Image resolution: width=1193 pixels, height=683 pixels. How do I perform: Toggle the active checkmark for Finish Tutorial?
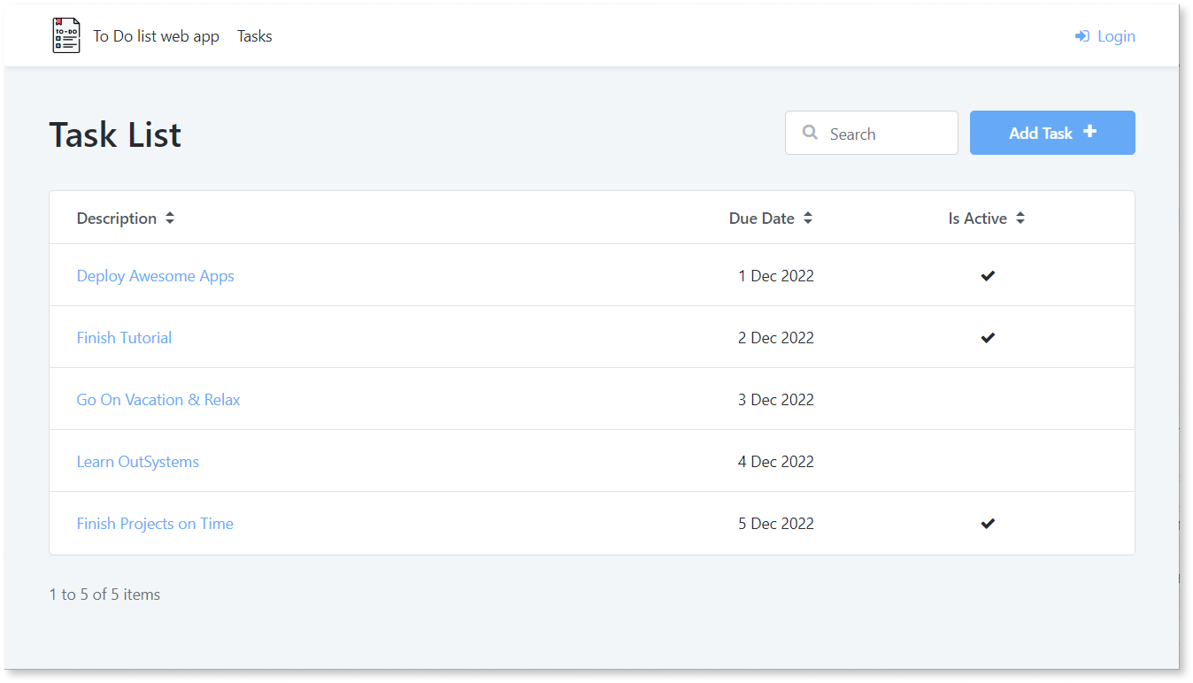coord(988,337)
